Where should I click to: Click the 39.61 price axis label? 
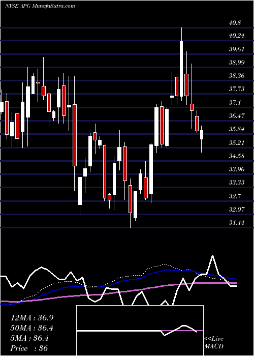(236, 49)
